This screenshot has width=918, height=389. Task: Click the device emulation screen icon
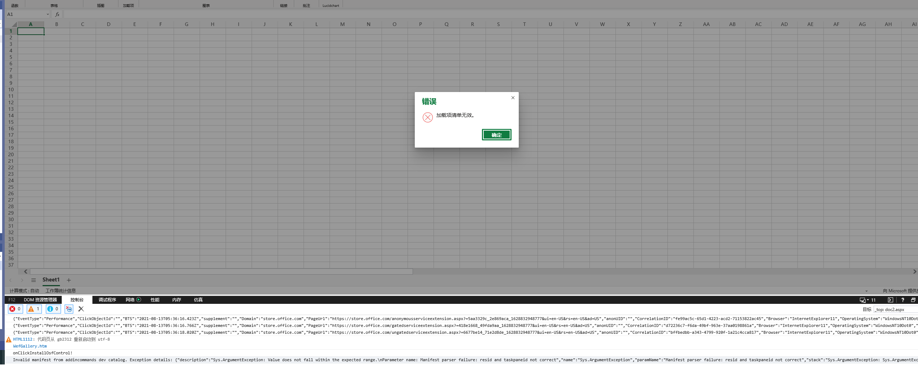[x=862, y=300]
